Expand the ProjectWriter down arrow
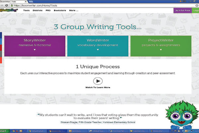 pos(161,50)
